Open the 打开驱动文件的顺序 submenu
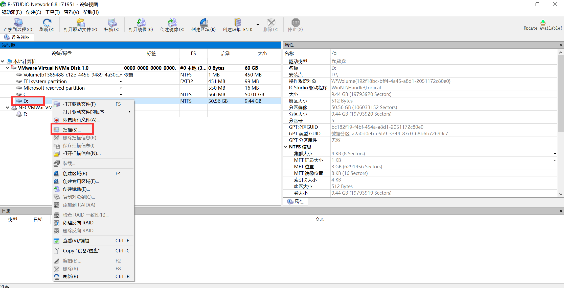The width and height of the screenshot is (564, 288). coord(93,112)
